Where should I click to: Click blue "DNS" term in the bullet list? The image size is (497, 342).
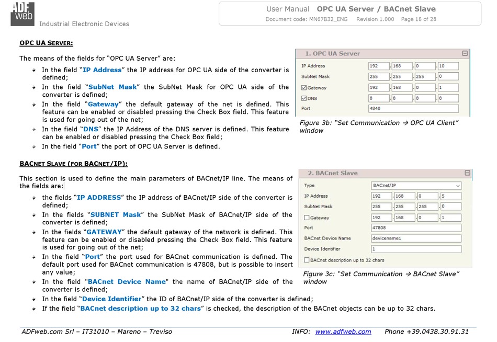tap(91, 129)
